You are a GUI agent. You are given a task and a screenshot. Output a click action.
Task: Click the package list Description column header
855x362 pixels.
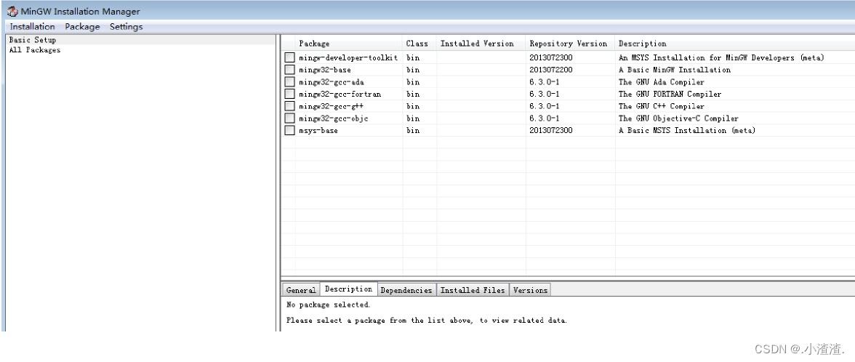point(734,44)
